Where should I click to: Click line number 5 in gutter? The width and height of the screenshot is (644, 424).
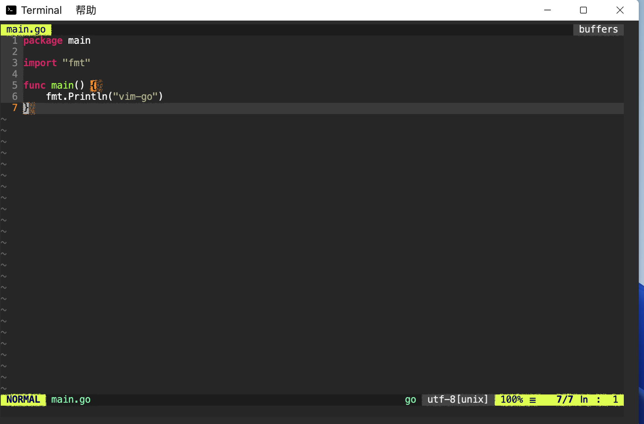click(x=15, y=85)
